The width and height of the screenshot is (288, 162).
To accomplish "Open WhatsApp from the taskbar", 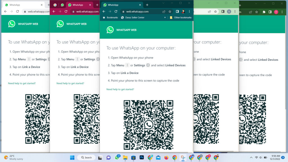I will coord(117,157).
